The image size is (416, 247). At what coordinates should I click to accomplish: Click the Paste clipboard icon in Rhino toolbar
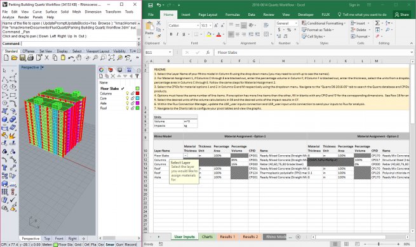pos(63,58)
